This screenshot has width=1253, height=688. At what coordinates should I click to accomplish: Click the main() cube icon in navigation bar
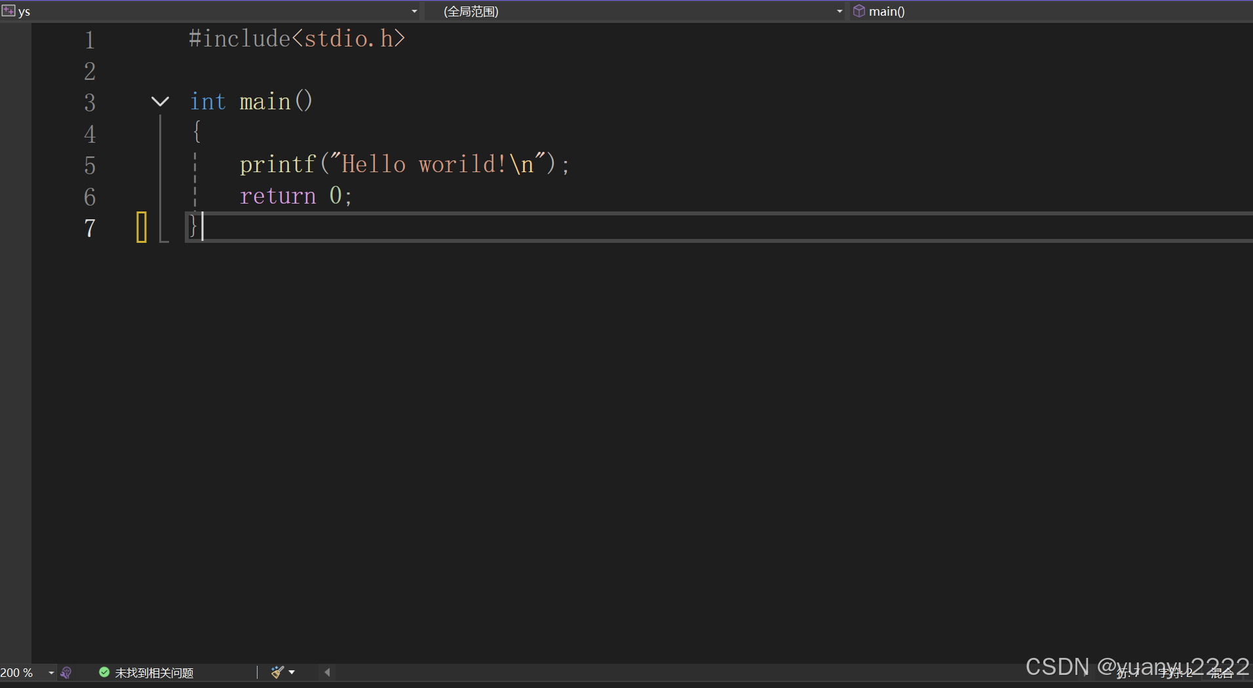pyautogui.click(x=860, y=10)
